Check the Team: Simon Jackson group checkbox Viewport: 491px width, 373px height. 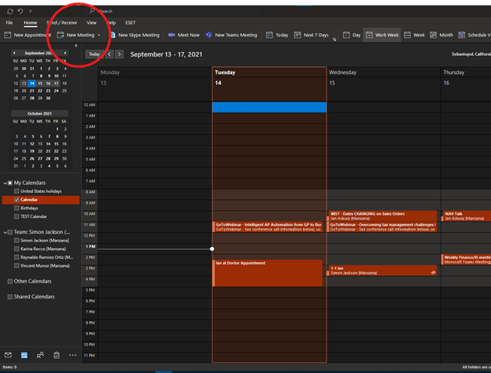[x=10, y=232]
